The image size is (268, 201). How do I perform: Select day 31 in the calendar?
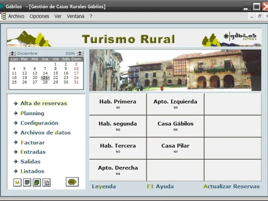(76, 82)
